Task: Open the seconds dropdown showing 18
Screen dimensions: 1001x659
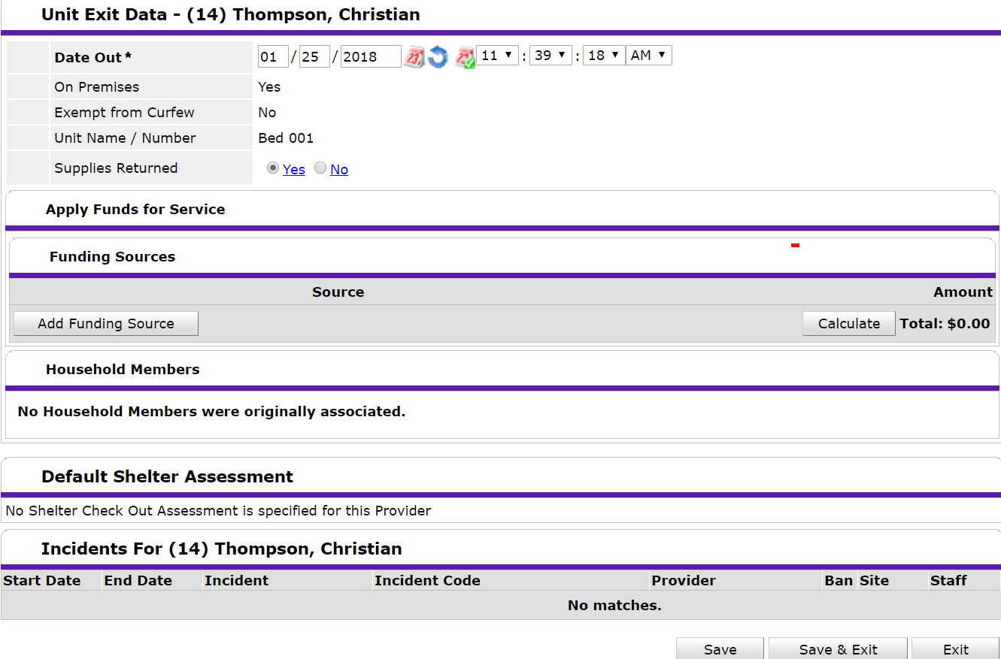Action: coord(604,56)
